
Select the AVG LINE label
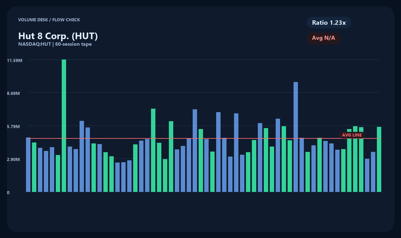[352, 135]
